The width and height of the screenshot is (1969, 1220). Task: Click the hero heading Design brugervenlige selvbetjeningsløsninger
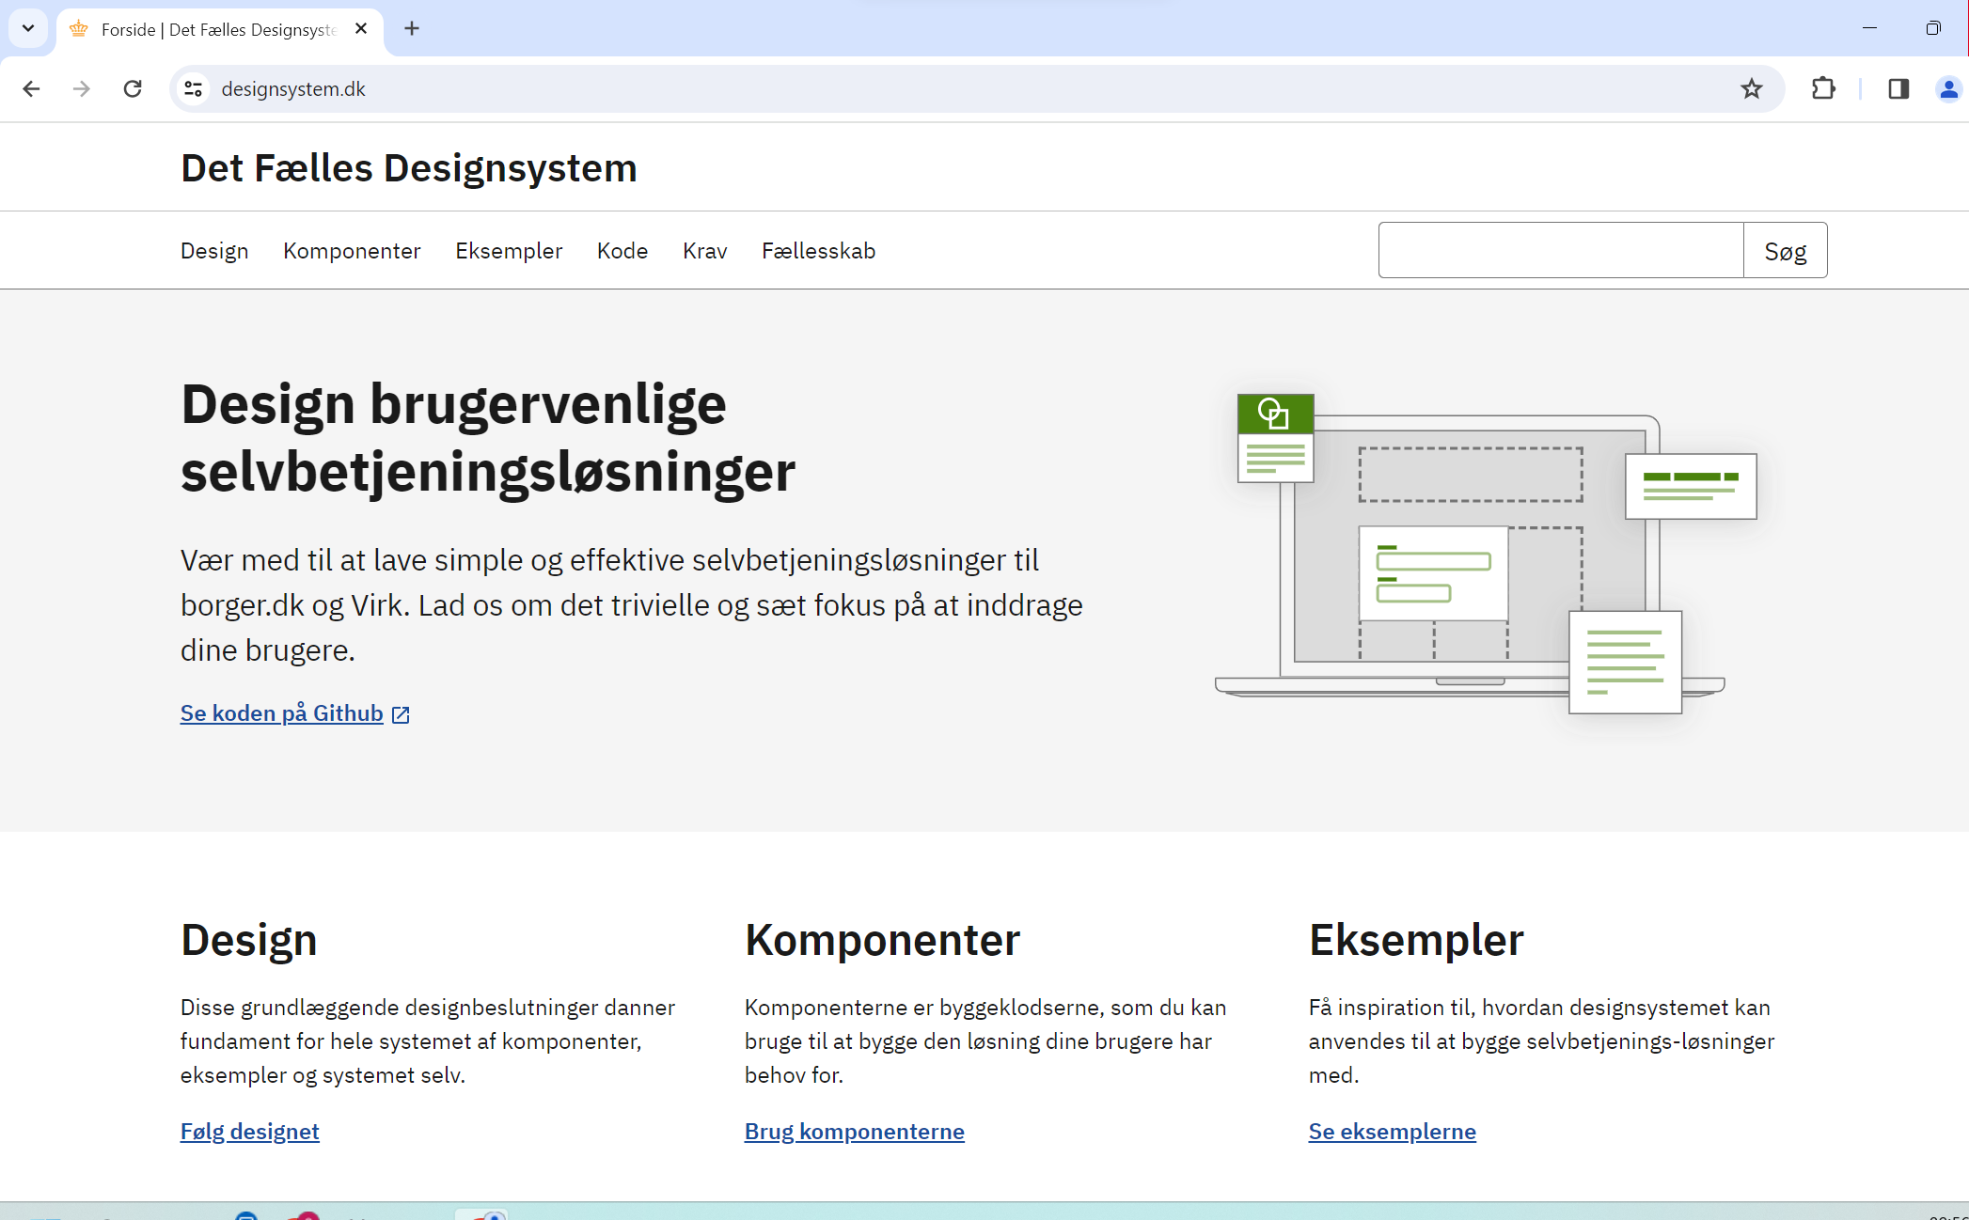pos(488,438)
